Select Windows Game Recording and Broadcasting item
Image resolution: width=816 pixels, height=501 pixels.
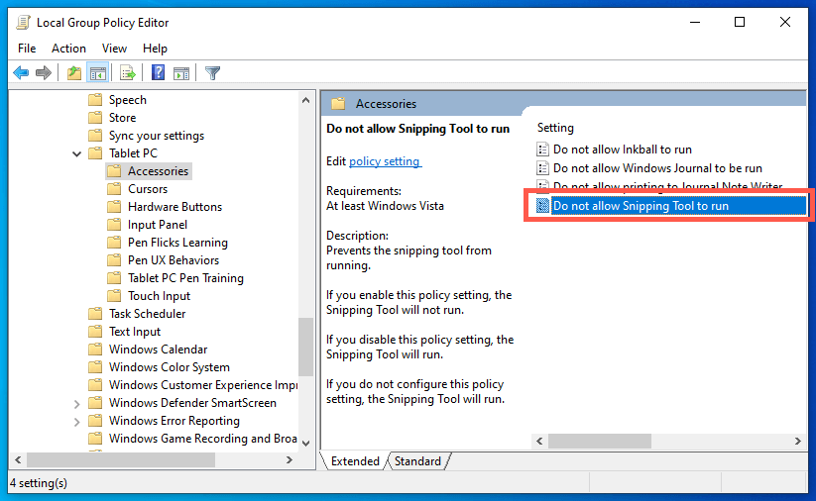click(x=203, y=438)
